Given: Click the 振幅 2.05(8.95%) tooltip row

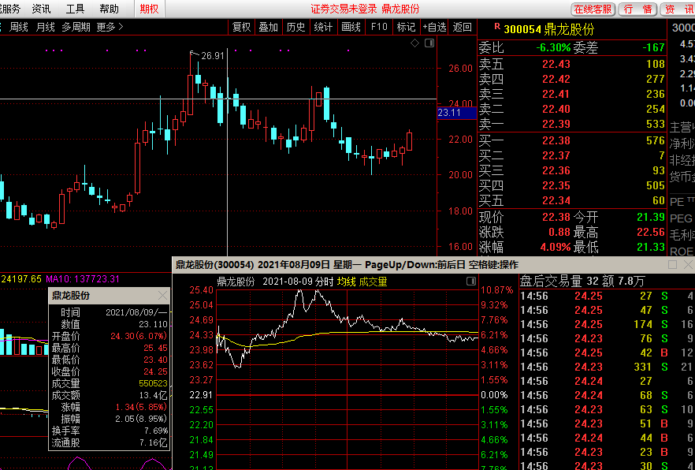Looking at the screenshot, I should point(110,419).
